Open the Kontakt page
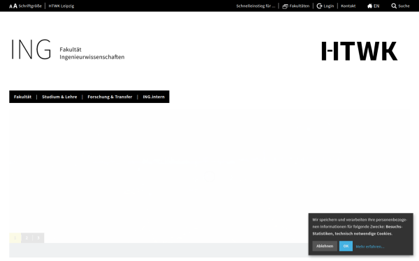Image resolution: width=419 pixels, height=261 pixels. tap(348, 6)
